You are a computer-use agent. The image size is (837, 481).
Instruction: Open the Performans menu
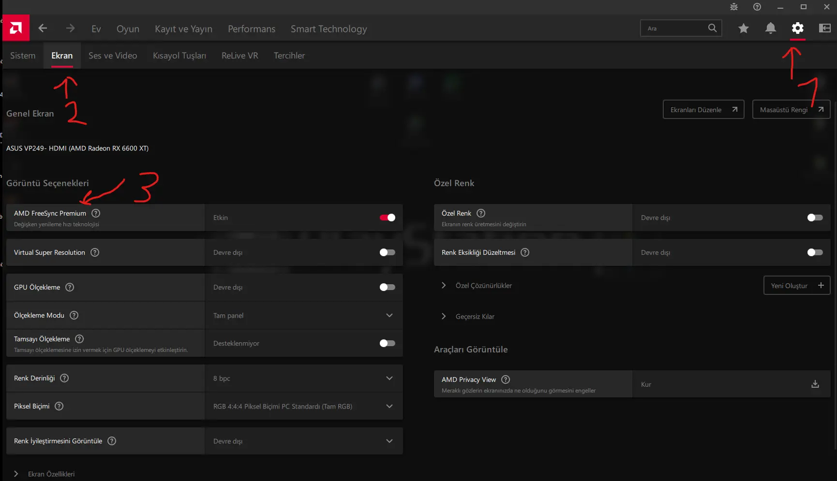252,29
